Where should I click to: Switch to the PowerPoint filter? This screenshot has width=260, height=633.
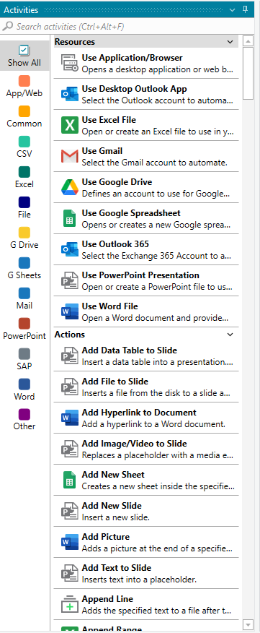pyautogui.click(x=24, y=329)
